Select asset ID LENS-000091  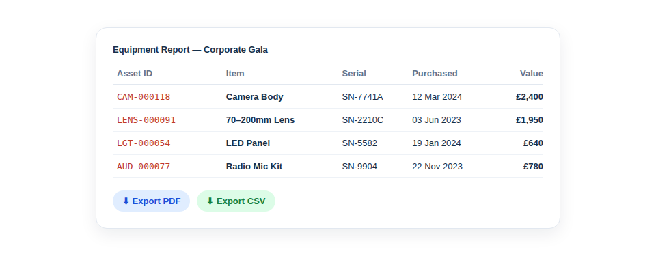(x=146, y=120)
